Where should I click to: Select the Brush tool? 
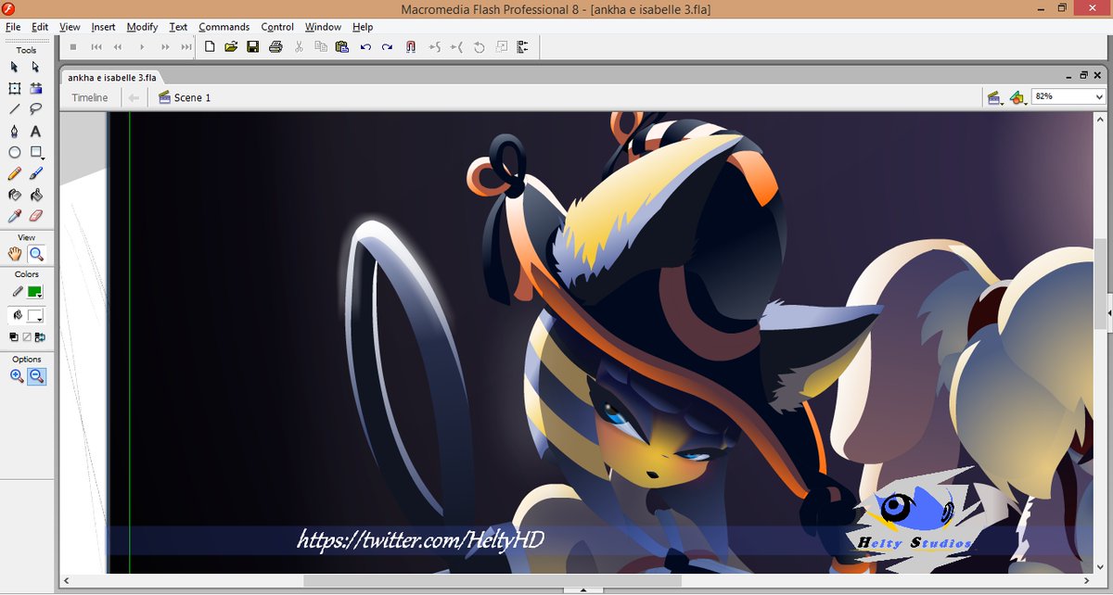(36, 173)
